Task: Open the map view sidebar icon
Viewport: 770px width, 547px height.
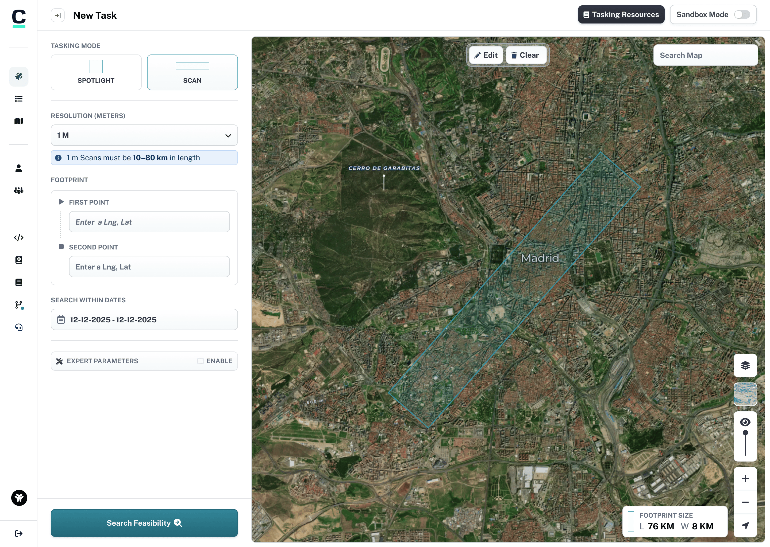Action: click(18, 121)
